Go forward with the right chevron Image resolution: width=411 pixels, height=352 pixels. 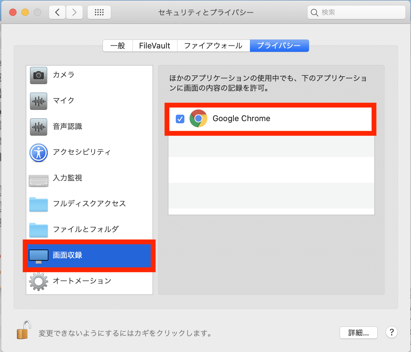(74, 12)
